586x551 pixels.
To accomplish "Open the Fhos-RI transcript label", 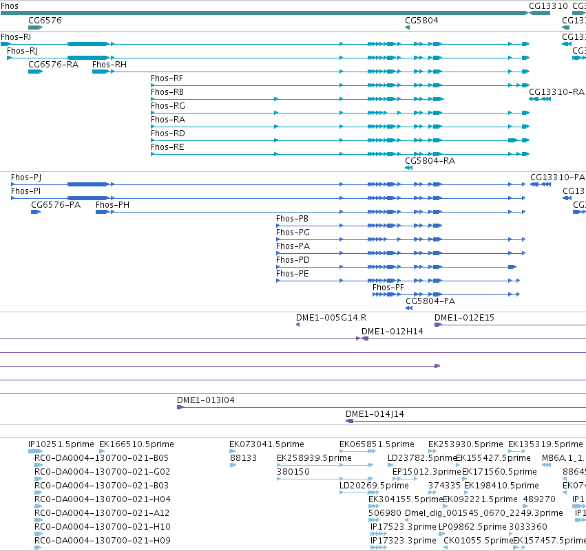I will click(x=16, y=37).
